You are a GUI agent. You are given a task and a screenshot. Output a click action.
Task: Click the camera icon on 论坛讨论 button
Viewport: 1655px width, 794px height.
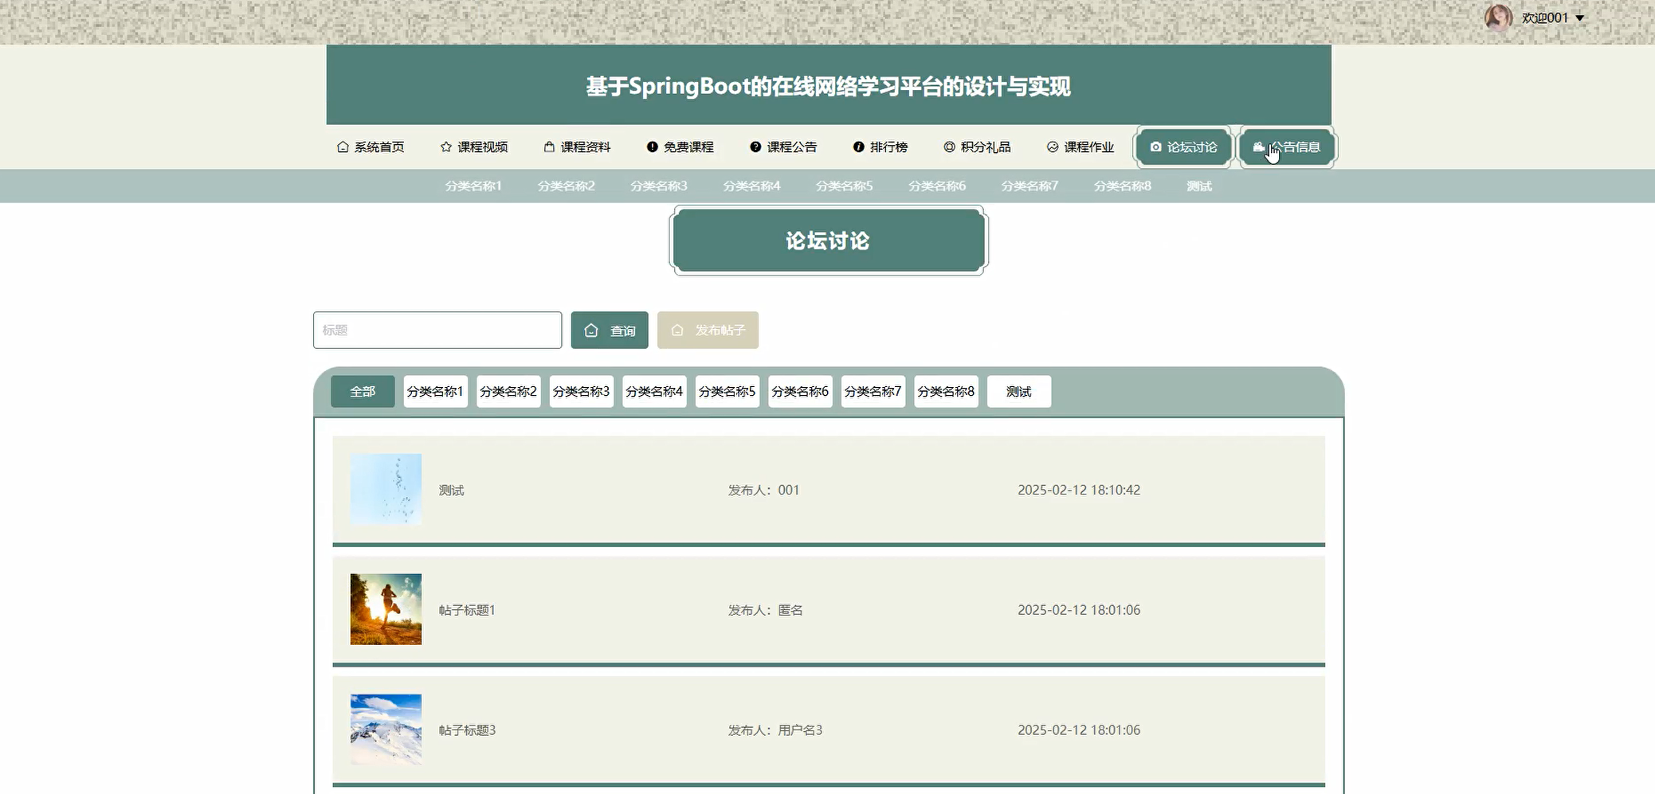pyautogui.click(x=1156, y=147)
